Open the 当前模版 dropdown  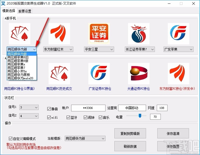tap(85, 138)
